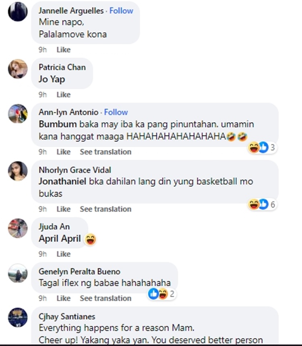The width and height of the screenshot is (302, 346).
Task: Translate Genelyn Peralta Bueno's comment
Action: (105, 298)
